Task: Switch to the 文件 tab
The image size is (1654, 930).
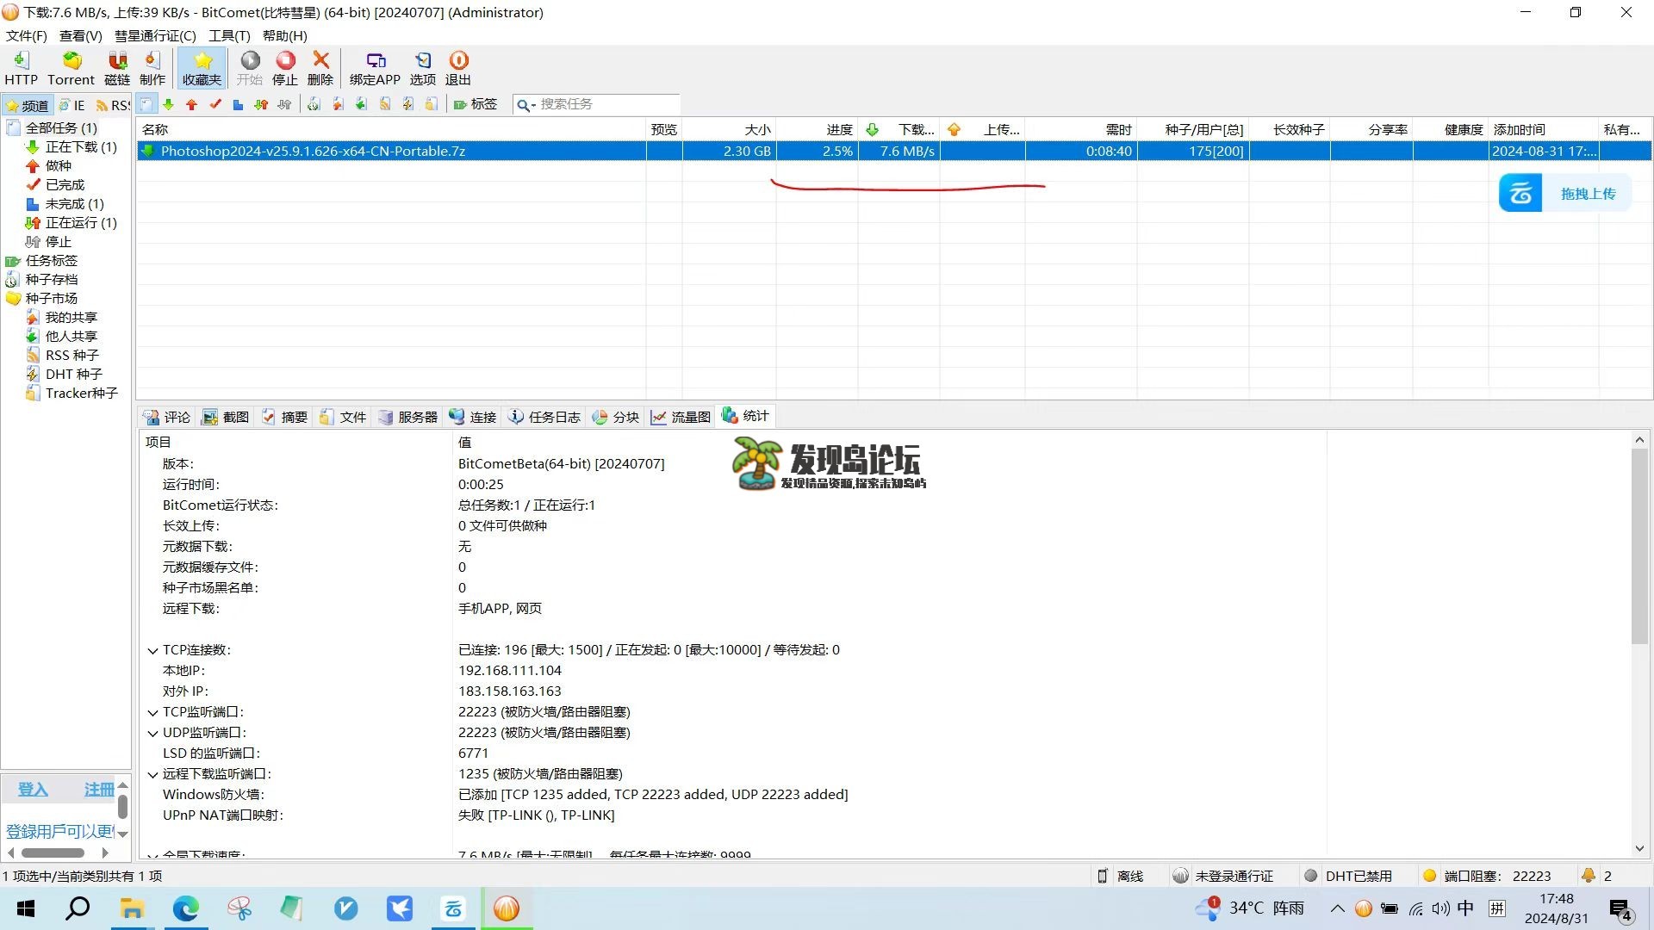Action: coord(343,417)
